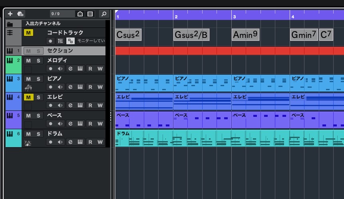Open edit channel settings for ピアノ track
344x199 pixels.
tap(70, 87)
